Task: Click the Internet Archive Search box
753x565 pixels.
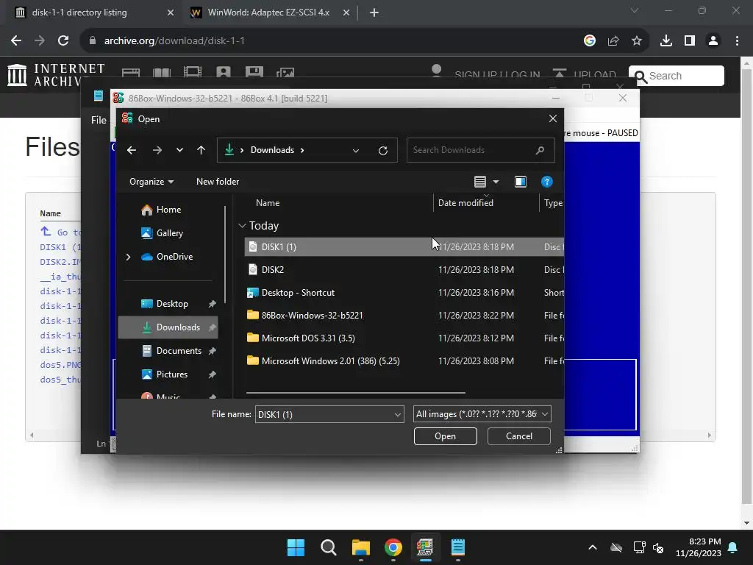Action: [677, 76]
